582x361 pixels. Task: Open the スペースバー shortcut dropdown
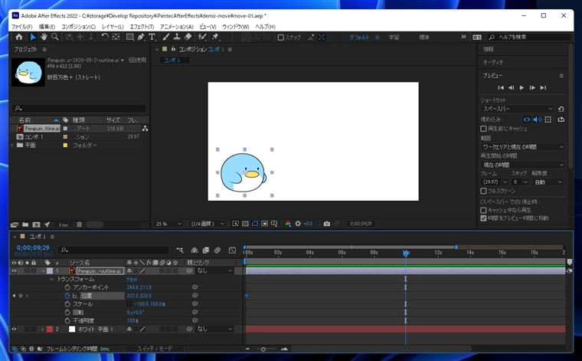tap(518, 109)
